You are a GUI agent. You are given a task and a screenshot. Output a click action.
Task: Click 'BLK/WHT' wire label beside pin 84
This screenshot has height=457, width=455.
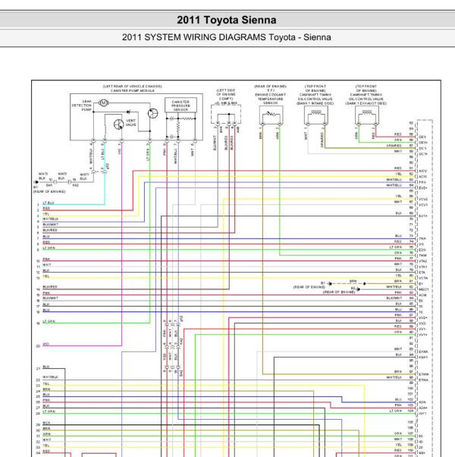click(x=394, y=298)
